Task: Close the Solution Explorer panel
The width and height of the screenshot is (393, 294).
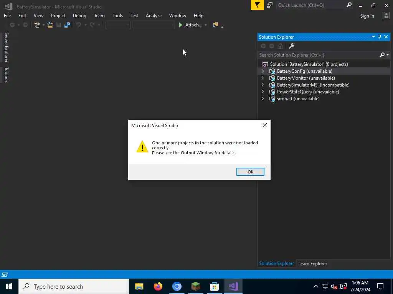Action: pyautogui.click(x=386, y=37)
